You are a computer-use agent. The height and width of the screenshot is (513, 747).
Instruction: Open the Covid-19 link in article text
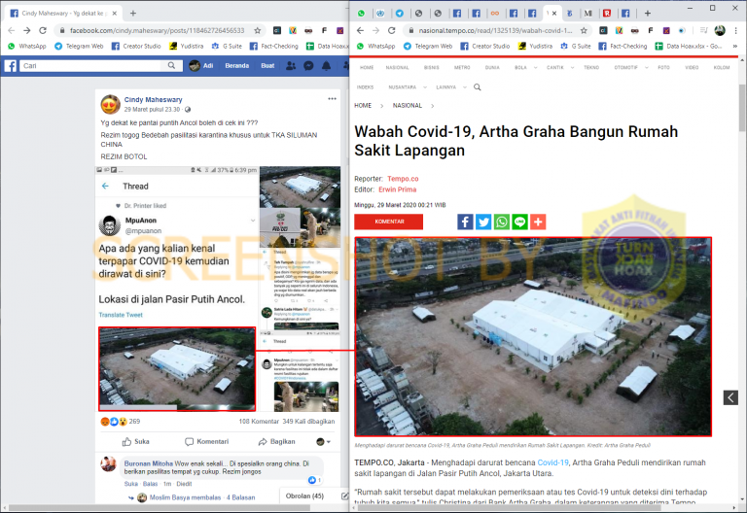pyautogui.click(x=552, y=462)
